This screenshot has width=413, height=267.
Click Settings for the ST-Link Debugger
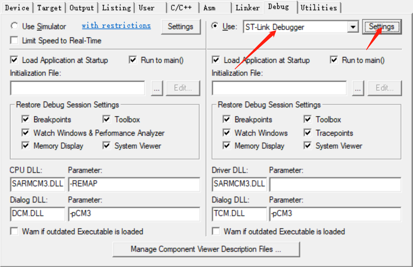382,27
